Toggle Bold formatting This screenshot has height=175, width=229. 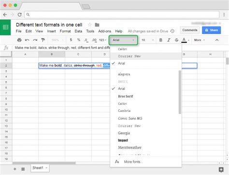click(161, 40)
